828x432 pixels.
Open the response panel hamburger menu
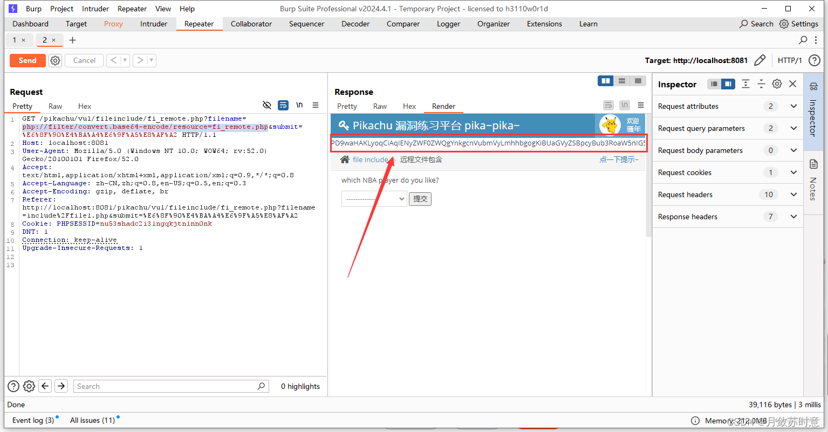coord(641,105)
